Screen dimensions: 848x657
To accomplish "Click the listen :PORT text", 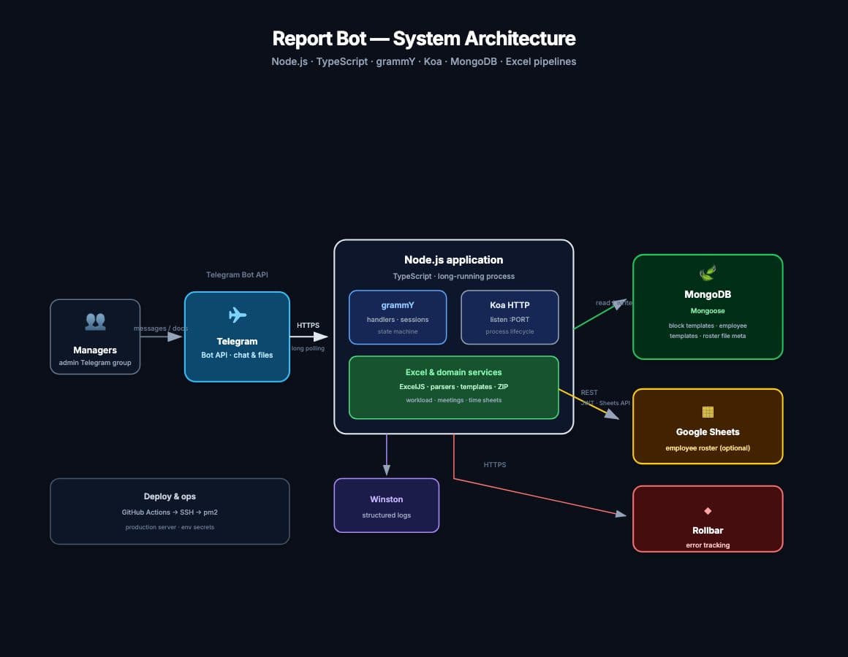I will click(x=510, y=320).
